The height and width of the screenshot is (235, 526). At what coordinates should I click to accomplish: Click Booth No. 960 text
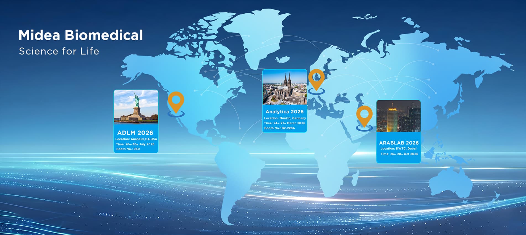point(128,149)
